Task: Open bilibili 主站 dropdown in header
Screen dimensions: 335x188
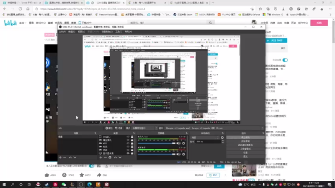Action: click(x=23, y=23)
